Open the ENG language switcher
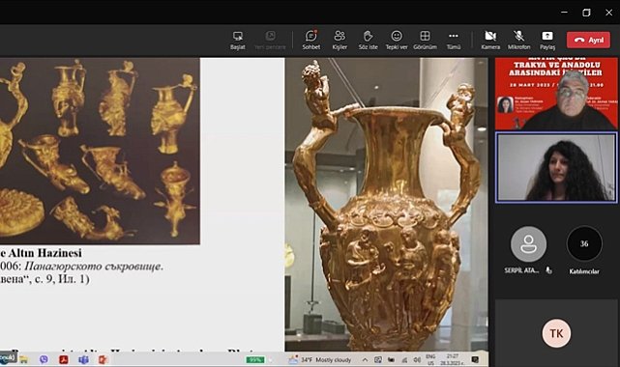This screenshot has width=620, height=367. coord(430,359)
